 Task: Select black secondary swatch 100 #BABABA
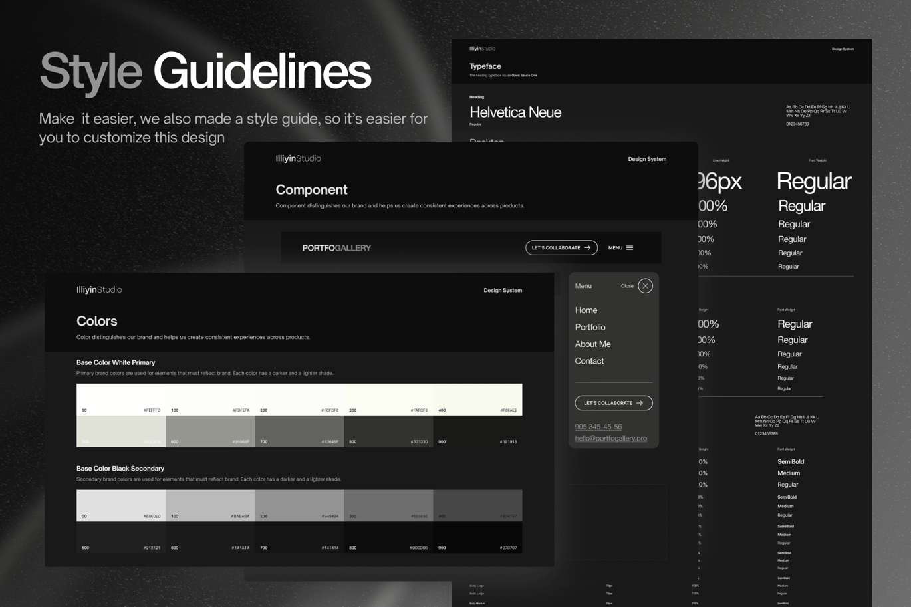[x=210, y=506]
